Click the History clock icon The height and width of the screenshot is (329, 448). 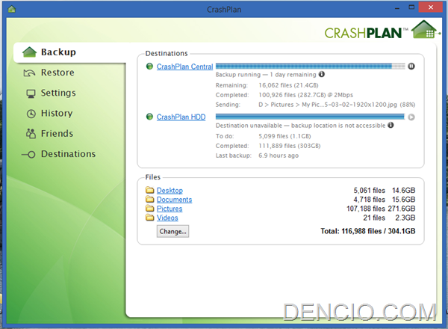31,114
